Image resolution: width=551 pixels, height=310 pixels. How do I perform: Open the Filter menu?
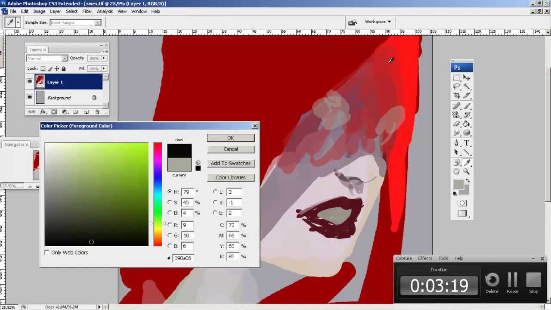coord(87,11)
